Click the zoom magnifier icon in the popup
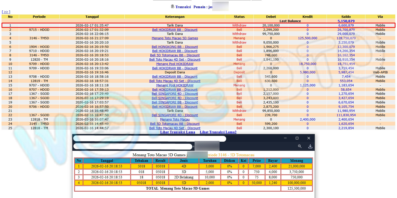The width and height of the screenshot is (397, 198). (x=300, y=146)
